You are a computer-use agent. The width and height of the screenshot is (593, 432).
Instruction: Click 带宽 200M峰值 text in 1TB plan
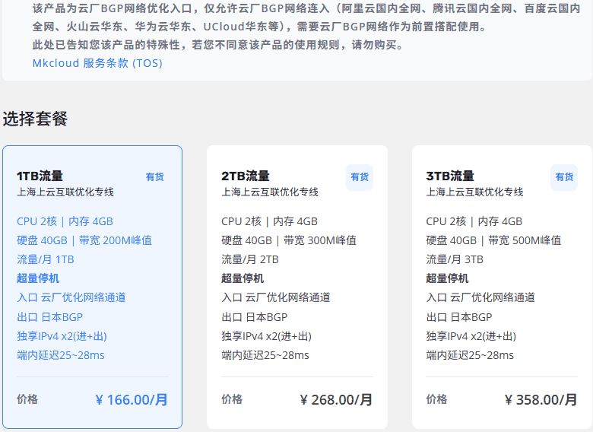tap(116, 240)
